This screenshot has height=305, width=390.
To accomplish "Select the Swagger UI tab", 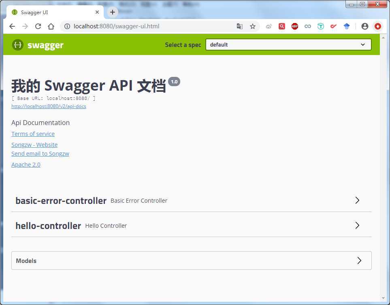I will click(x=55, y=12).
